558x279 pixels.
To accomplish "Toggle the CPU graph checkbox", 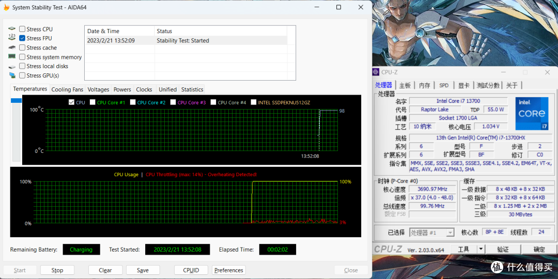I will 71,102.
